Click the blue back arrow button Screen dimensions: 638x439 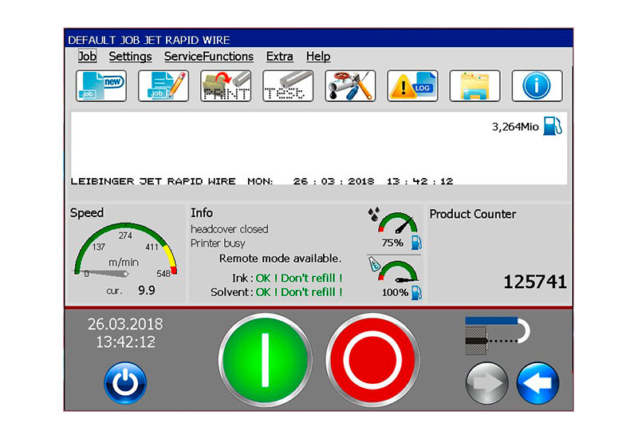coord(538,383)
